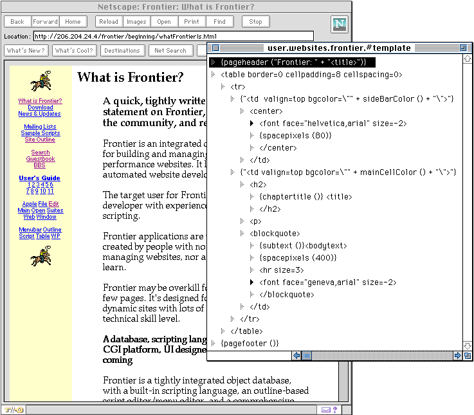
Task: Click the template window close box
Action: coord(216,48)
